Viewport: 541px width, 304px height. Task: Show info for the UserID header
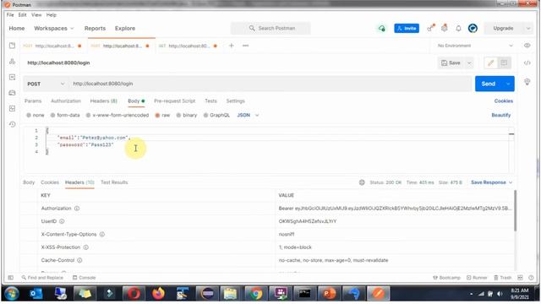click(x=62, y=221)
